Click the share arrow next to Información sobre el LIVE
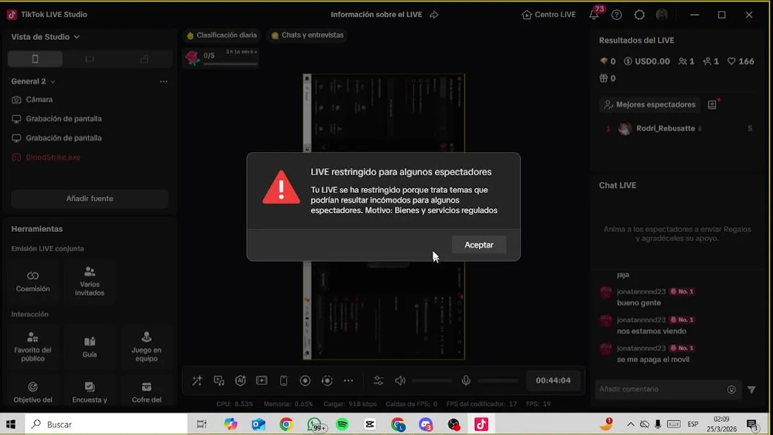Viewport: 773px width, 435px height. point(434,14)
